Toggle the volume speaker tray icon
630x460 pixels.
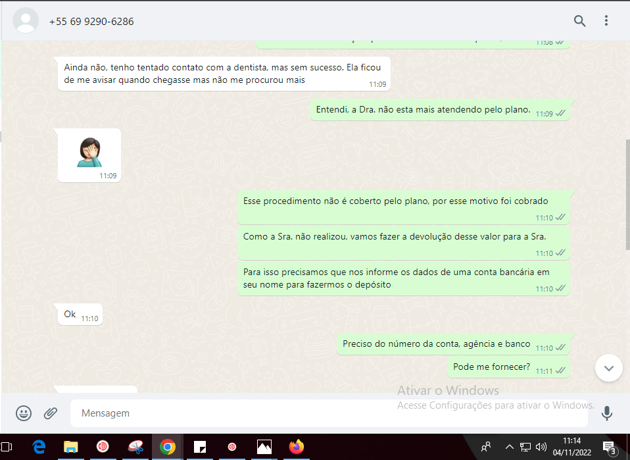(x=541, y=447)
